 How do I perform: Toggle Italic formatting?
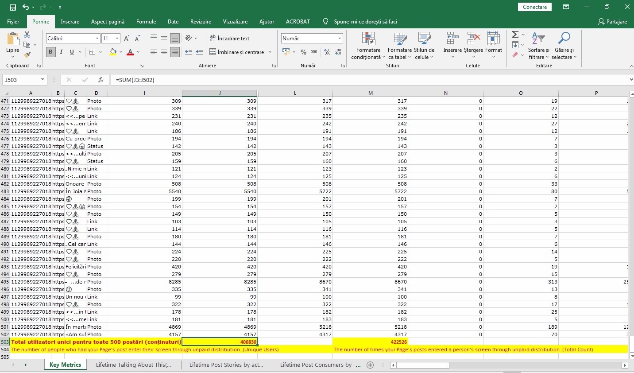click(61, 52)
